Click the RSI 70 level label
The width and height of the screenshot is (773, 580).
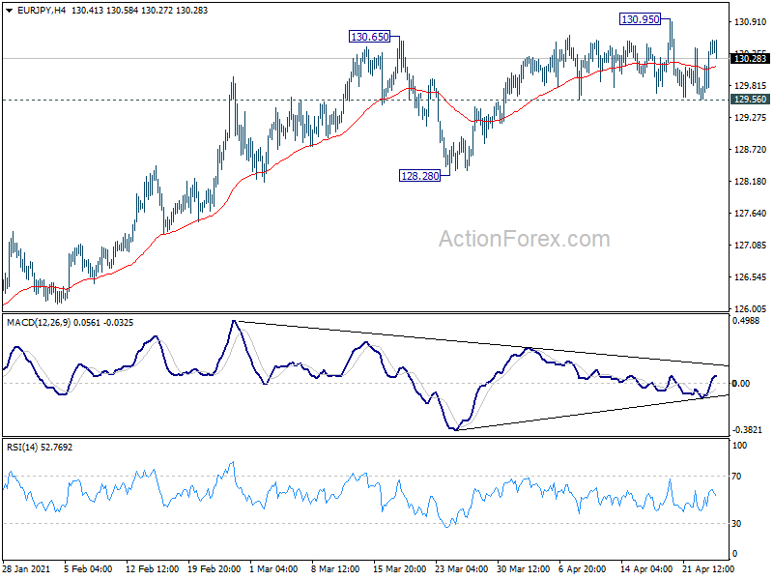tap(736, 477)
